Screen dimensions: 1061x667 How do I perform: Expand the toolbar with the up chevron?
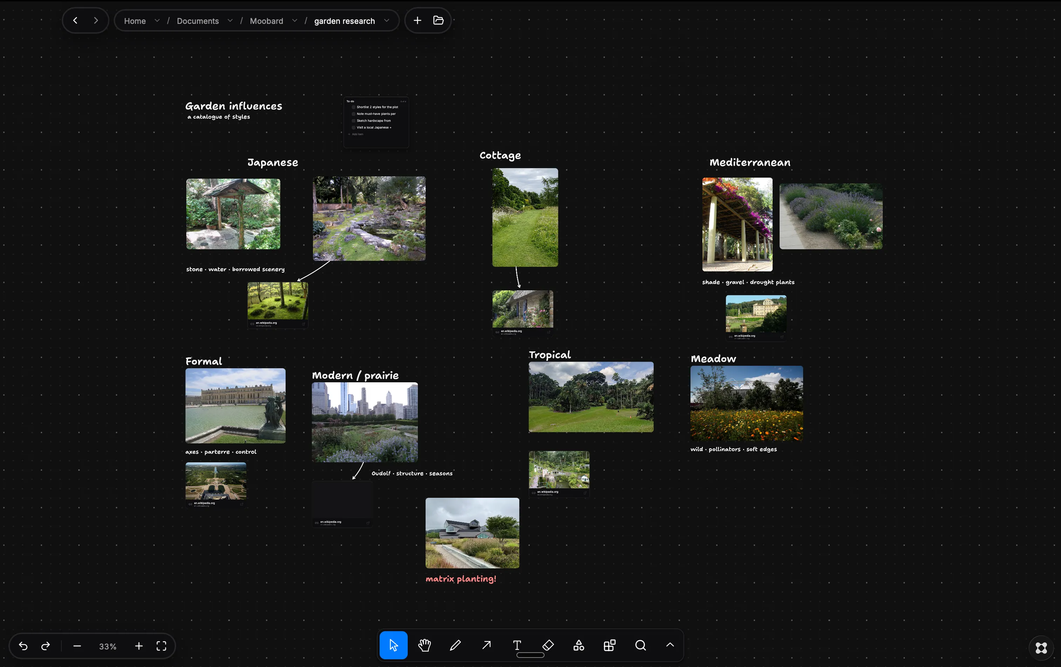click(670, 645)
